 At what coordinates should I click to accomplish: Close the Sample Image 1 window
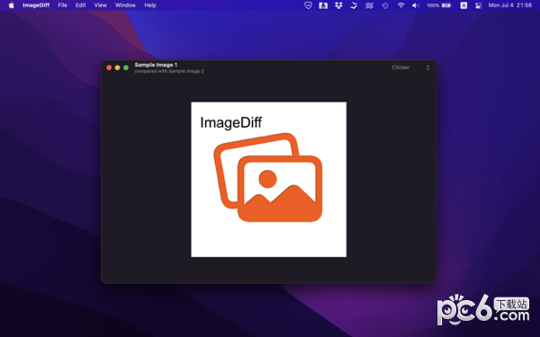[x=109, y=67]
